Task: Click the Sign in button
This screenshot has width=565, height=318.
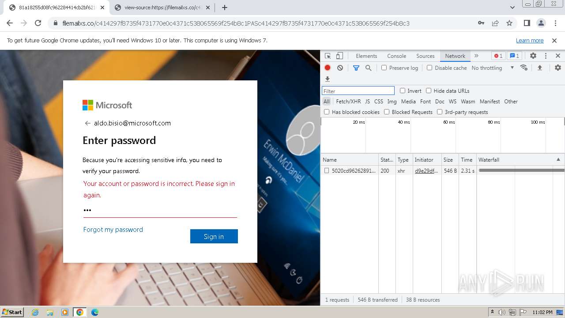Action: point(214,236)
